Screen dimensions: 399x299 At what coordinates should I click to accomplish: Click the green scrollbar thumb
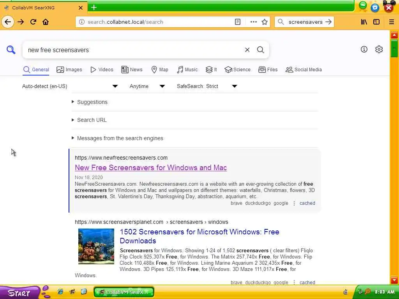click(394, 48)
